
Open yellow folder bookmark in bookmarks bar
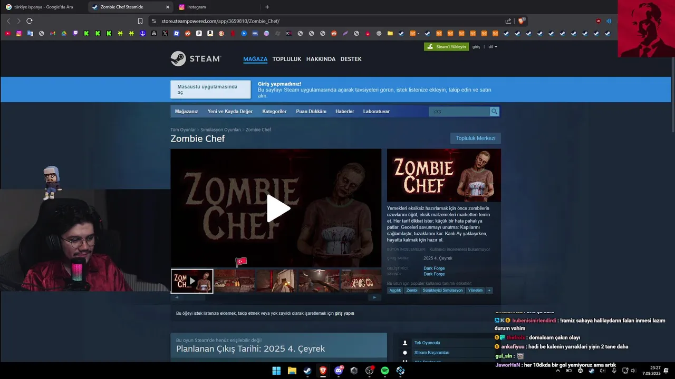[390, 33]
